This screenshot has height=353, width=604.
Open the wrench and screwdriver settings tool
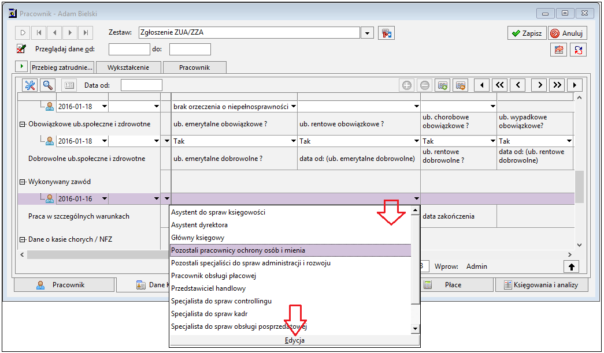(29, 85)
